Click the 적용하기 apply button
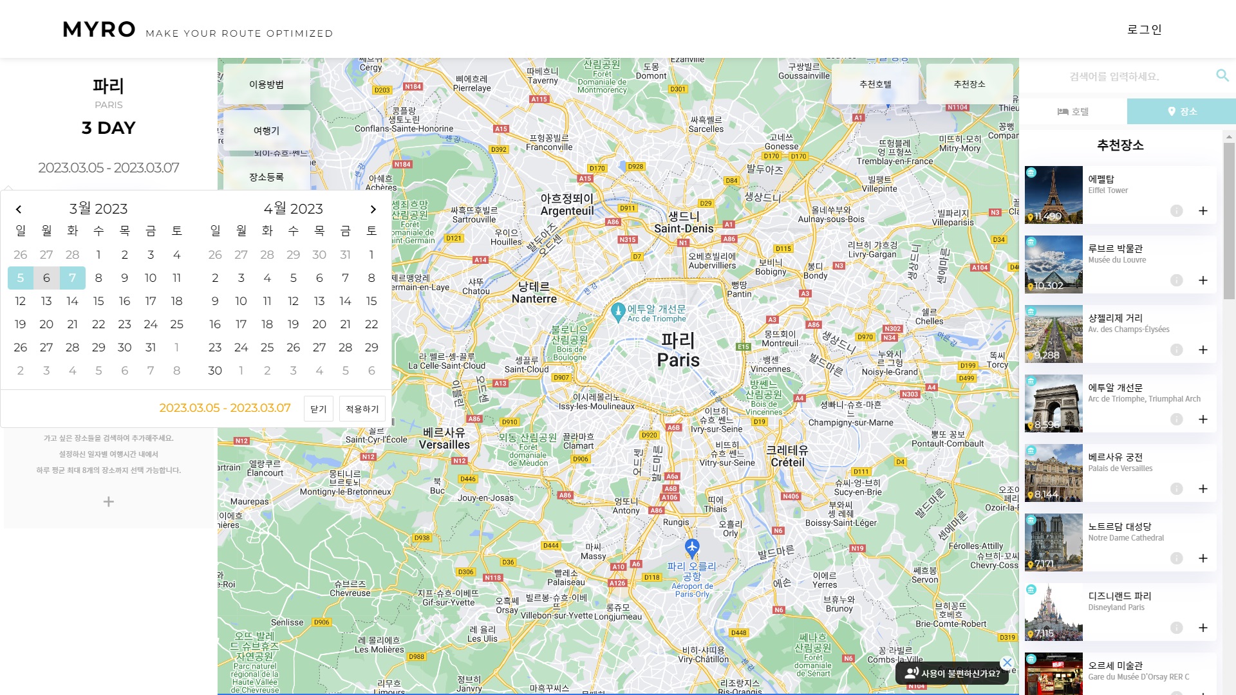The width and height of the screenshot is (1236, 695). tap(362, 409)
